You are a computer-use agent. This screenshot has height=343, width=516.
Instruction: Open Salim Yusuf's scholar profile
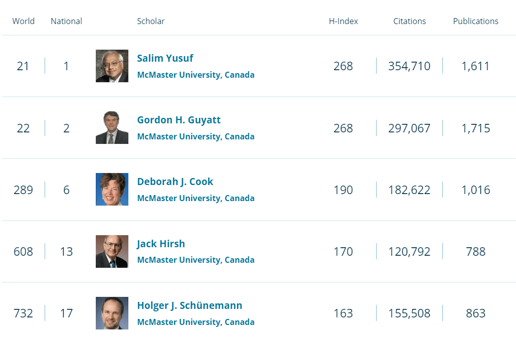[165, 58]
